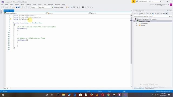Collapse the player class code region
The width and height of the screenshot is (173, 97).
[13, 23]
